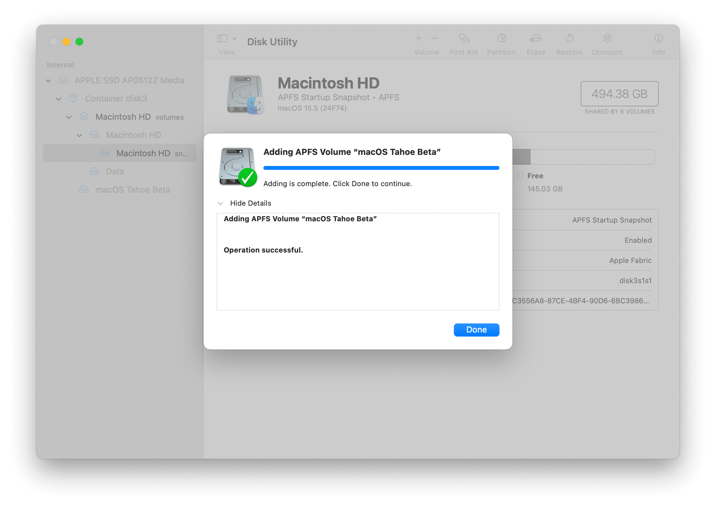
Task: Collapse the Macintosh HD volume chevron
Action: click(79, 135)
